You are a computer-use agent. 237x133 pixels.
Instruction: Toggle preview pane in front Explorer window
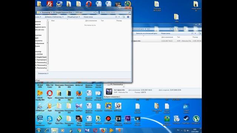point(123,17)
